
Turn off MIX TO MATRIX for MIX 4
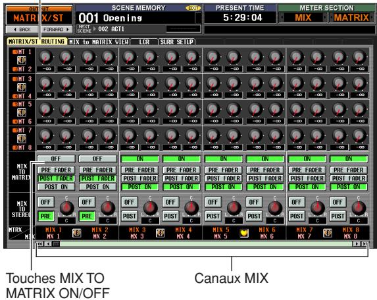pyautogui.click(x=182, y=159)
